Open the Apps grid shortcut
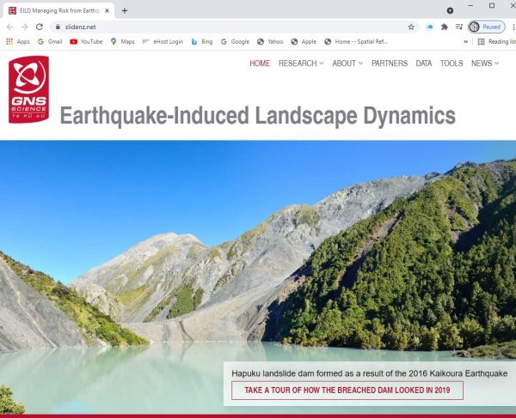This screenshot has height=418, width=516. (x=18, y=42)
